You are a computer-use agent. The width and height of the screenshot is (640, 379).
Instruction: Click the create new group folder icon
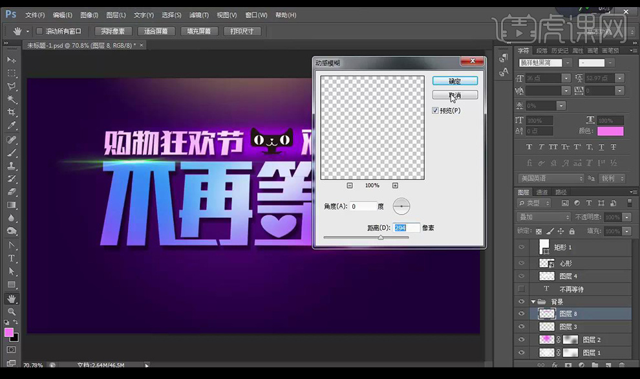(x=595, y=365)
